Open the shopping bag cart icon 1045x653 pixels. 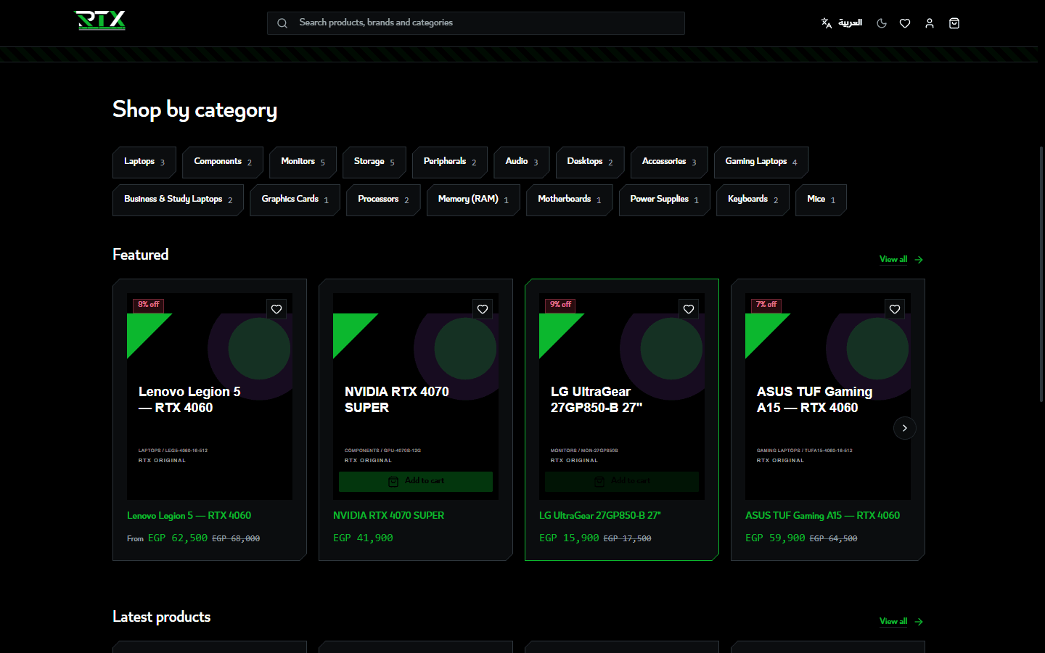point(954,23)
